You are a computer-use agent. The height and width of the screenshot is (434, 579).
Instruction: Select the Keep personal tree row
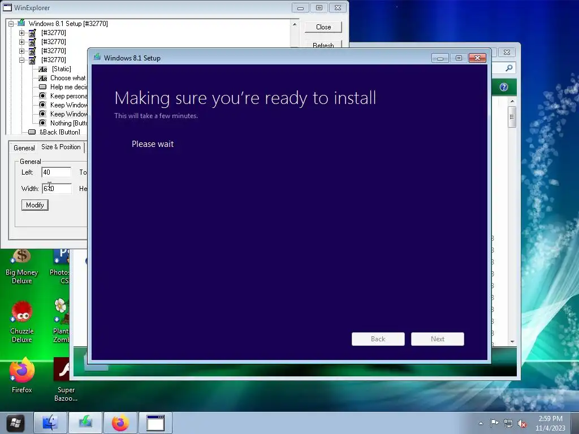68,96
